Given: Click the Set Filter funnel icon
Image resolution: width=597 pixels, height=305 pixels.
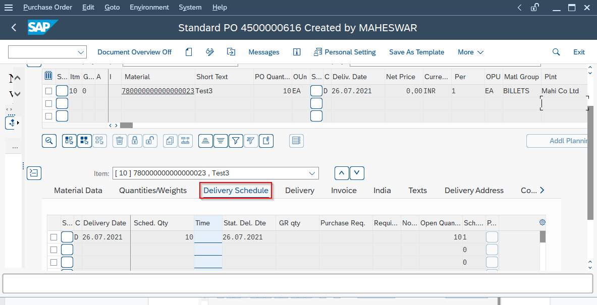Looking at the screenshot, I should pyautogui.click(x=236, y=141).
